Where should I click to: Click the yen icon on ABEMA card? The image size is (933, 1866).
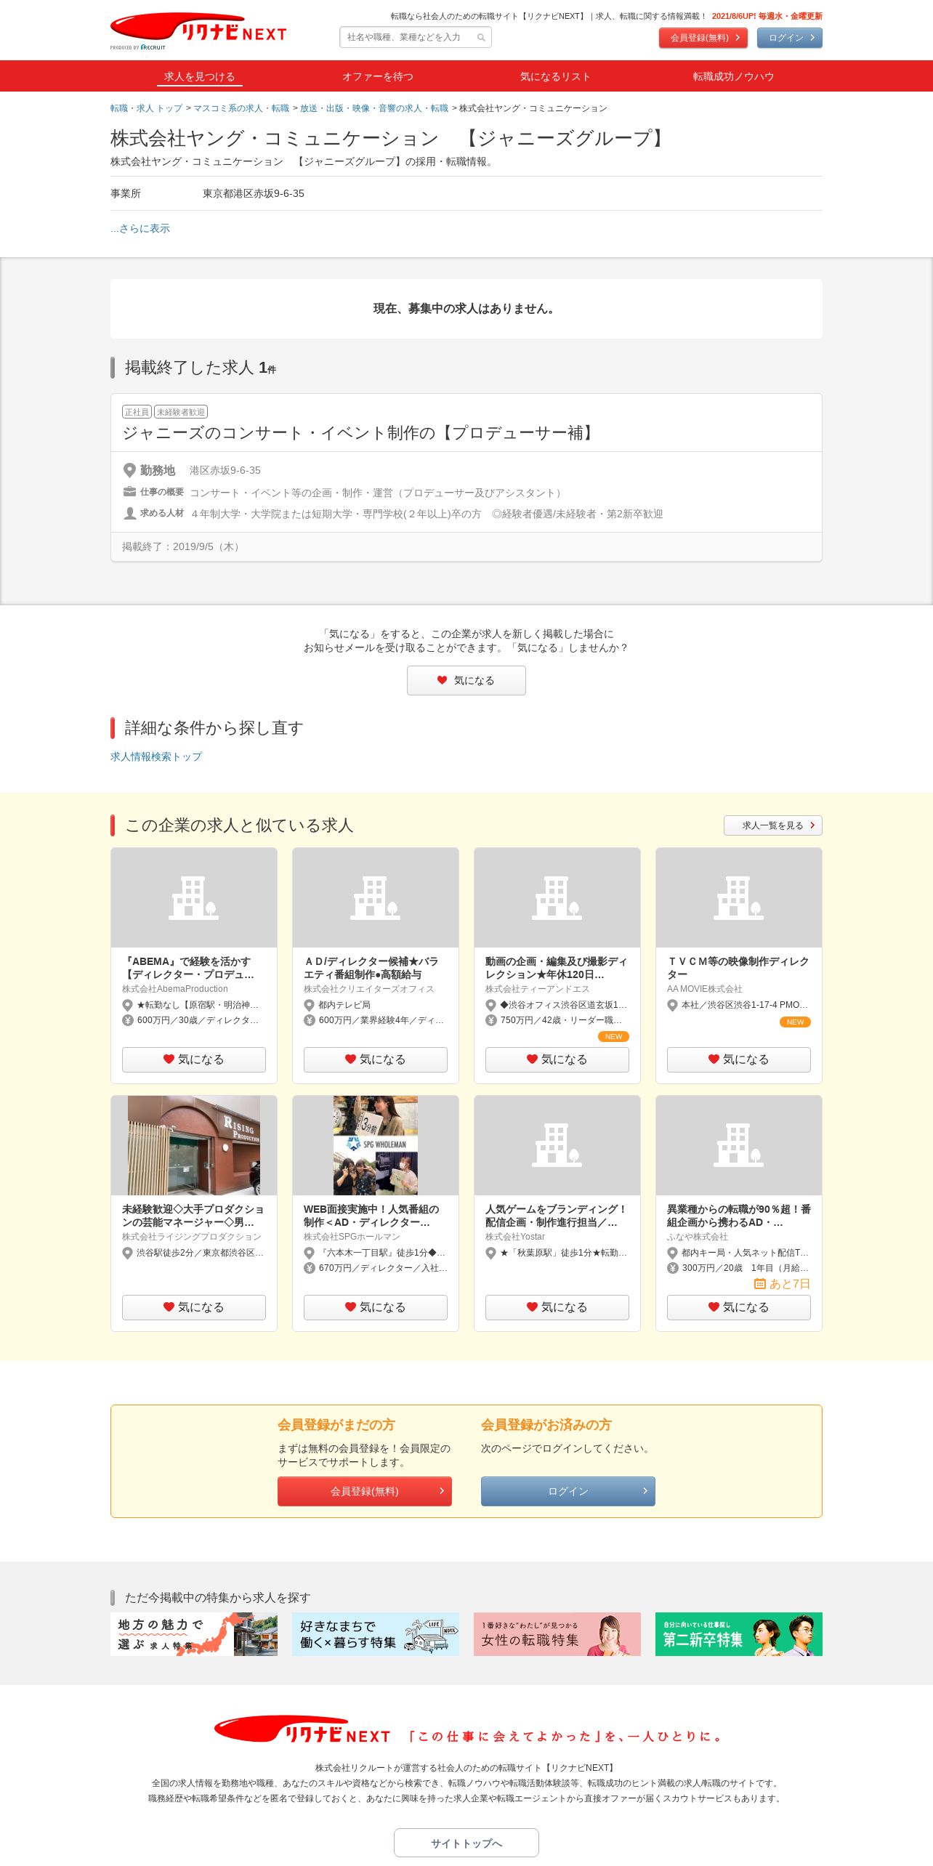click(x=127, y=1020)
